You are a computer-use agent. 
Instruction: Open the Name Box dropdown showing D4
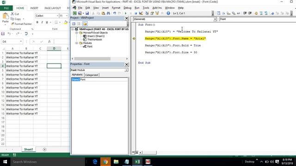tap(21, 41)
